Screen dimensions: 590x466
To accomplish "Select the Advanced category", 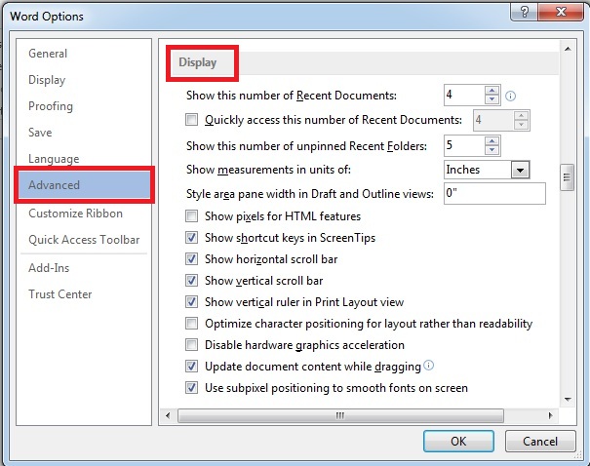I will [x=84, y=184].
